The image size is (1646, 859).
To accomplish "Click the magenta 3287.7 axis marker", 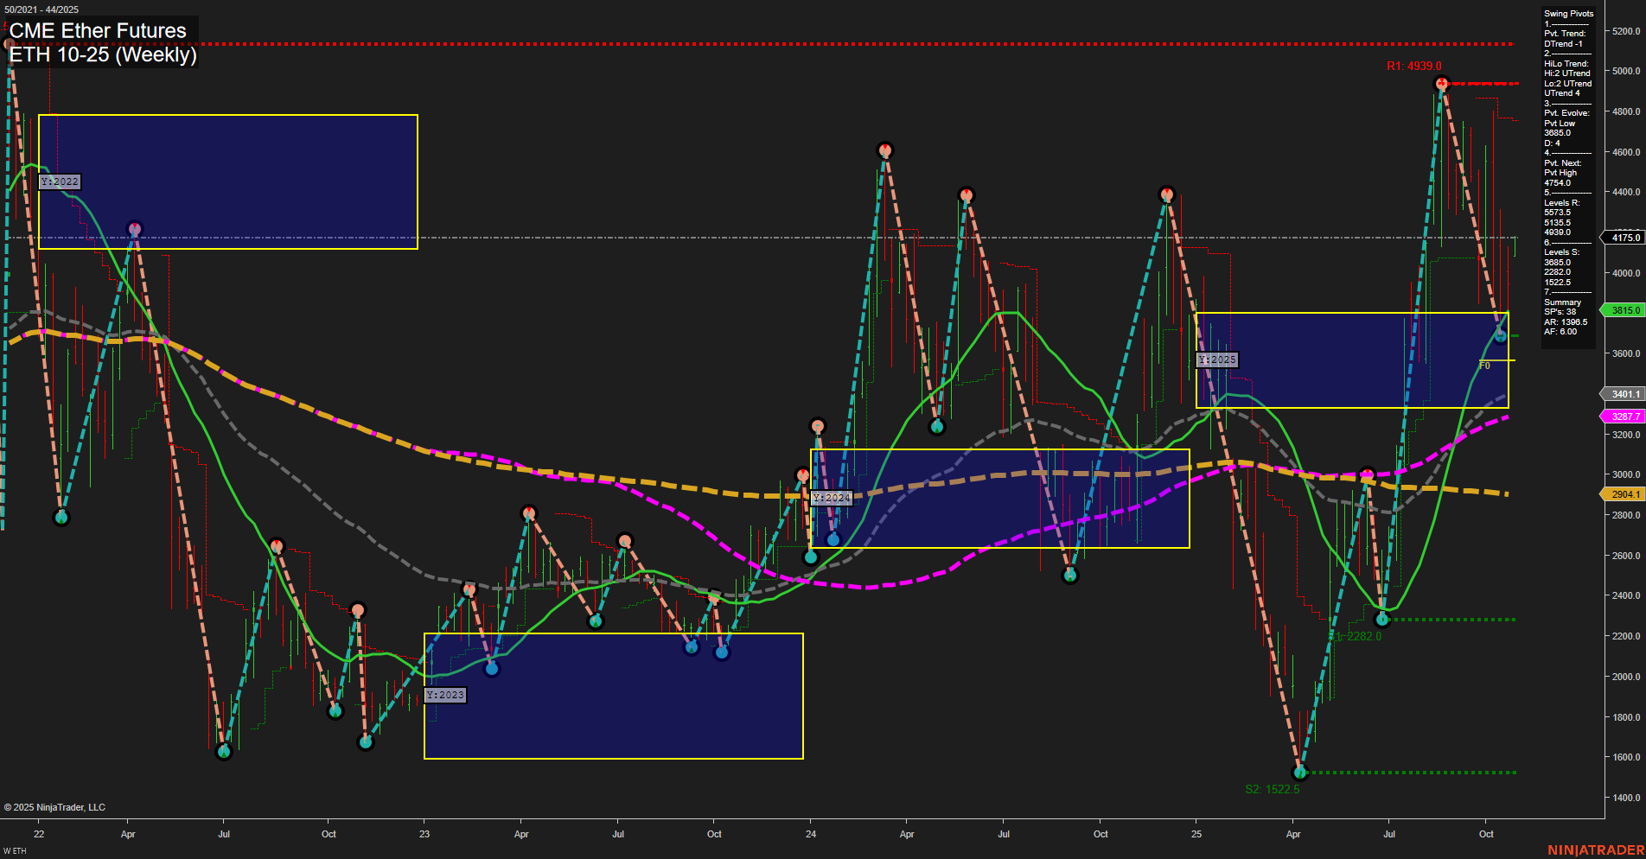I will coord(1624,416).
